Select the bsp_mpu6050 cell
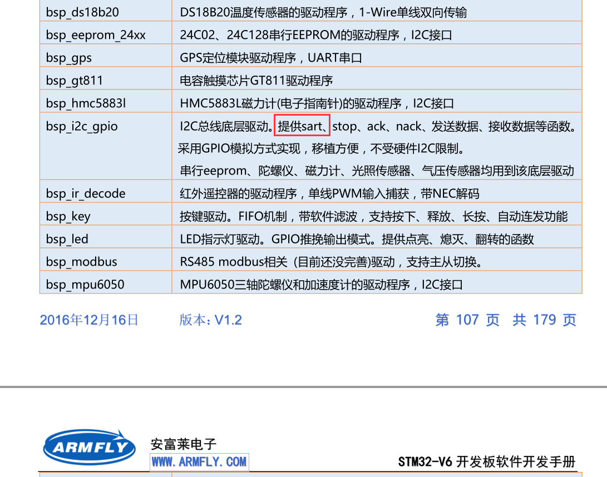 pyautogui.click(x=106, y=282)
